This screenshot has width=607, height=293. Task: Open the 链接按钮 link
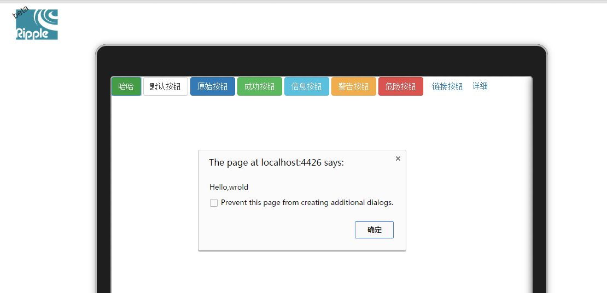pyautogui.click(x=447, y=86)
